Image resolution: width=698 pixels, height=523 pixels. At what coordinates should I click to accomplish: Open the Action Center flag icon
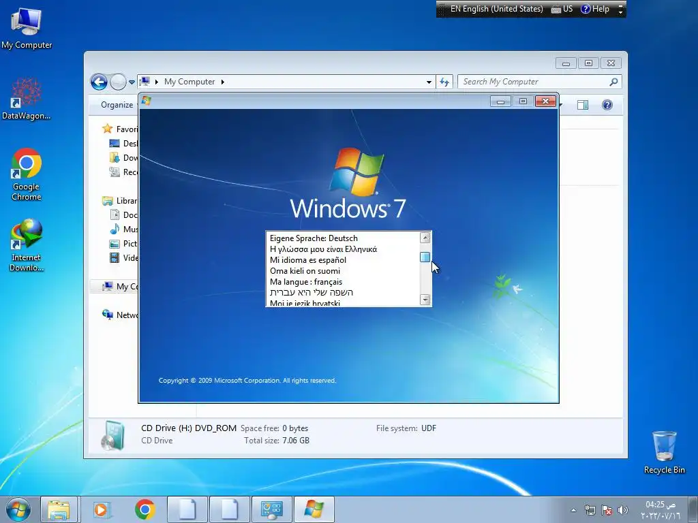point(606,510)
